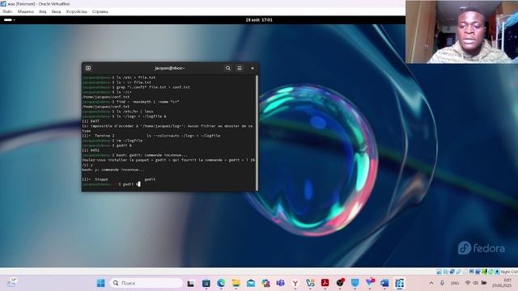The width and height of the screenshot is (518, 291).
Task: Open File Explorer from the taskbar
Action: [x=236, y=283]
